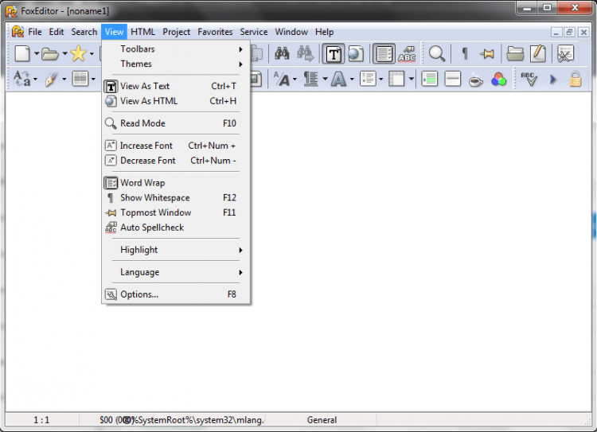
Task: Open dropdown arrow beside Aa case icon
Action: (35, 80)
